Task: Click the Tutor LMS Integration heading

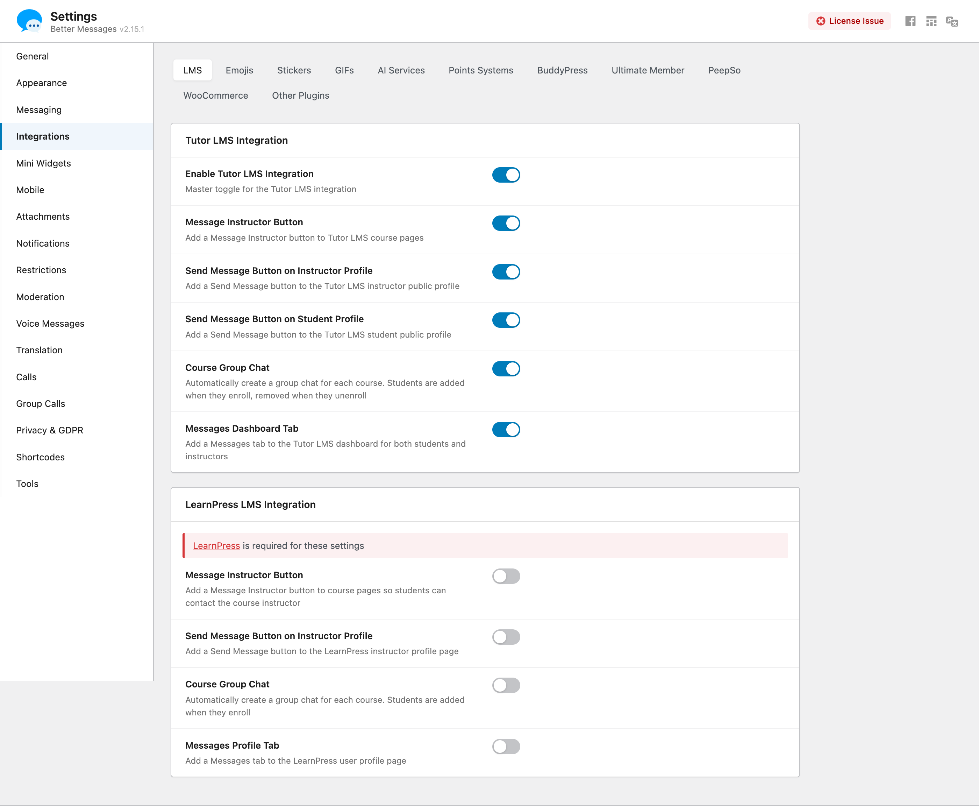Action: (237, 141)
